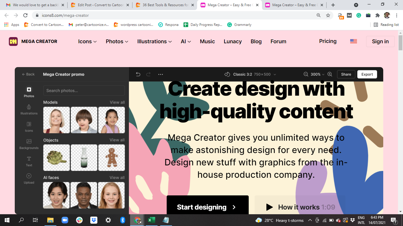Image resolution: width=403 pixels, height=226 pixels.
Task: Click the Sign in button
Action: coord(380,41)
